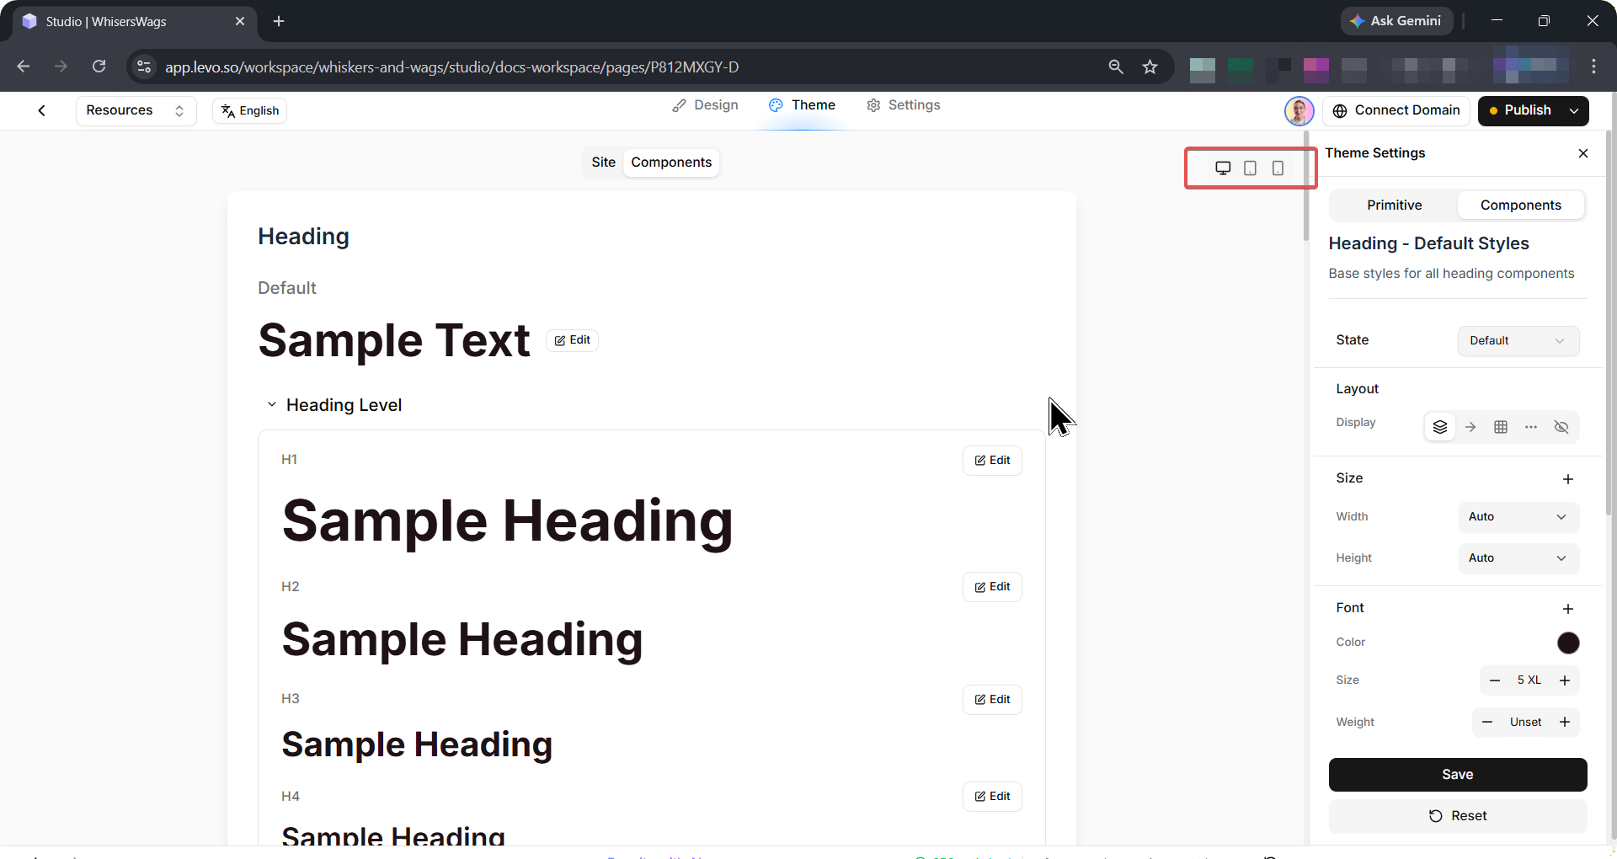
Task: Increase font size with plus stepper
Action: tap(1565, 680)
